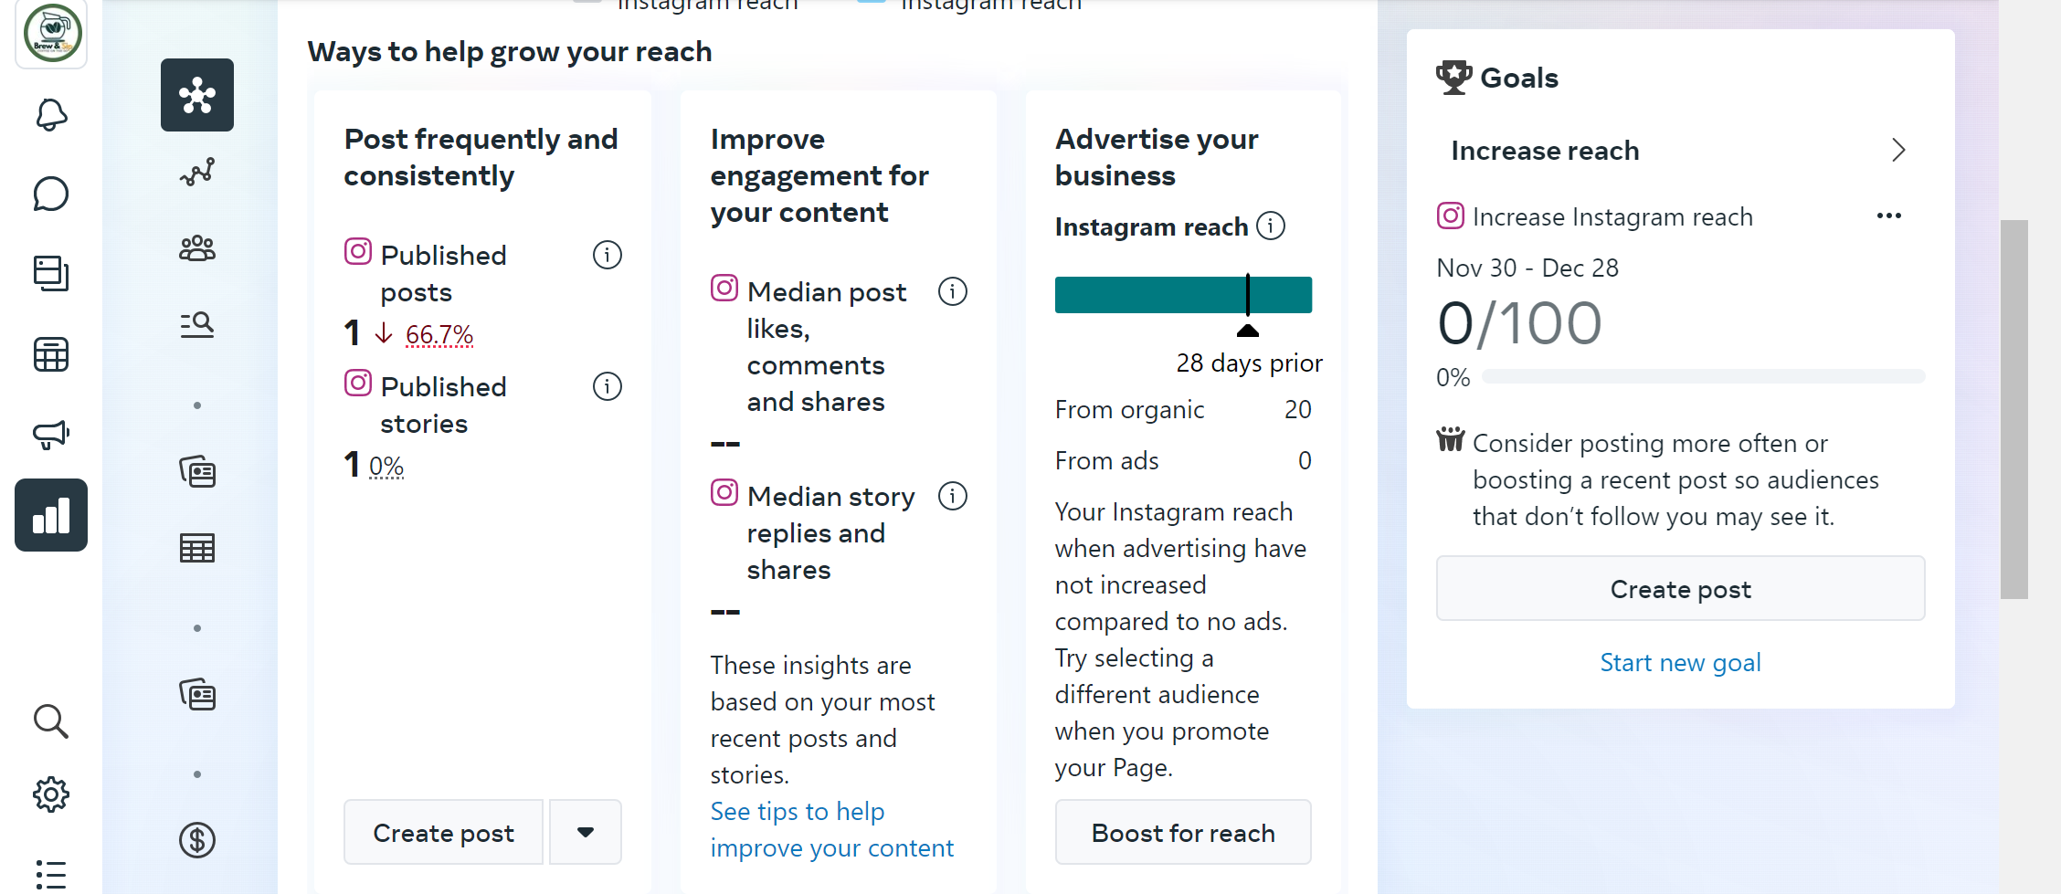Click the Boost for reach button
Screen dimensions: 2061x894
coord(1183,832)
